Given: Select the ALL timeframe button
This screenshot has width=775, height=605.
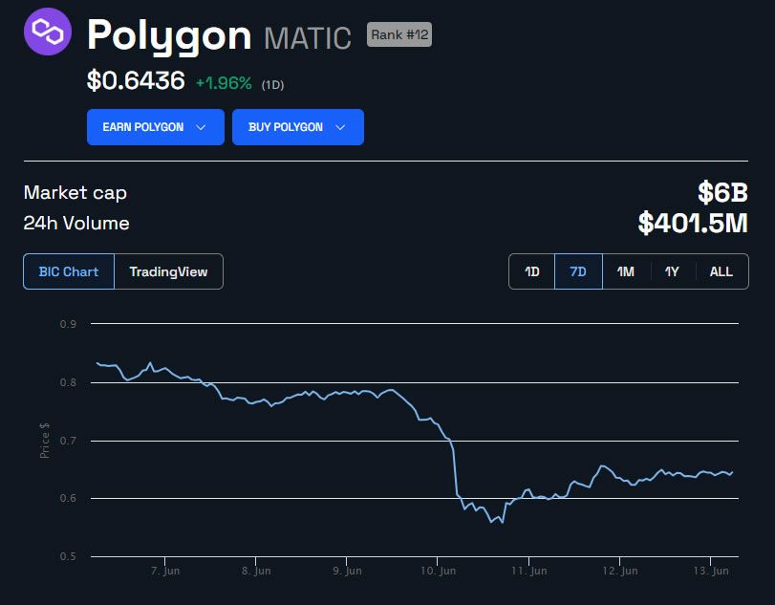Looking at the screenshot, I should coord(721,271).
